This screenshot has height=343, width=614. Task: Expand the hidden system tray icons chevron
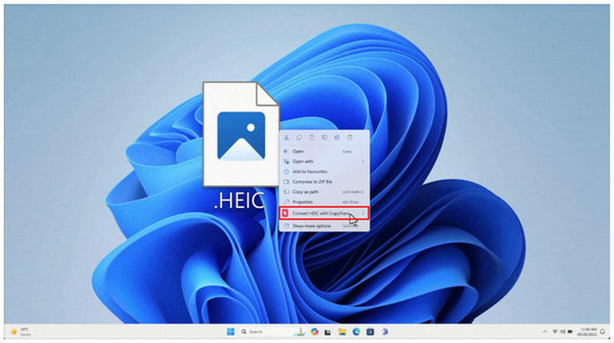(x=545, y=331)
